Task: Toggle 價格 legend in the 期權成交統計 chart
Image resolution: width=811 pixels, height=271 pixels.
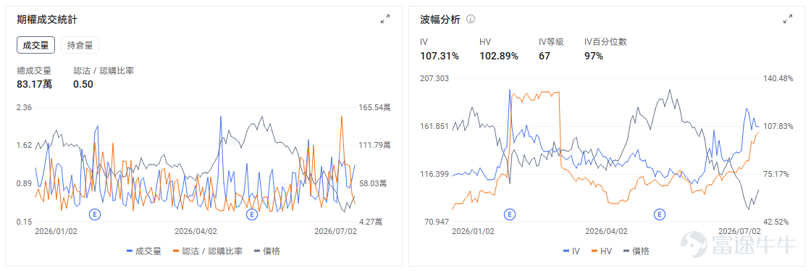Action: [267, 251]
